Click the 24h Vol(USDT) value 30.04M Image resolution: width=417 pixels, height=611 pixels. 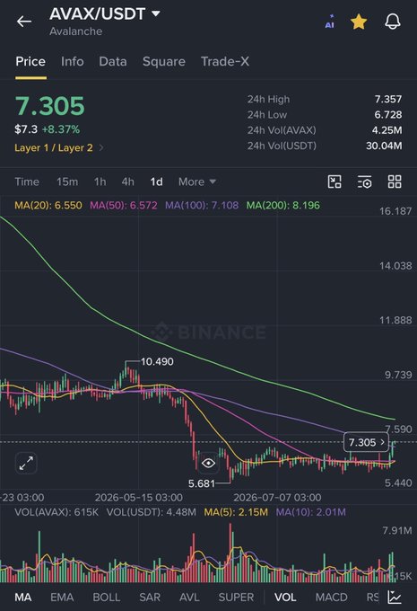coord(384,146)
